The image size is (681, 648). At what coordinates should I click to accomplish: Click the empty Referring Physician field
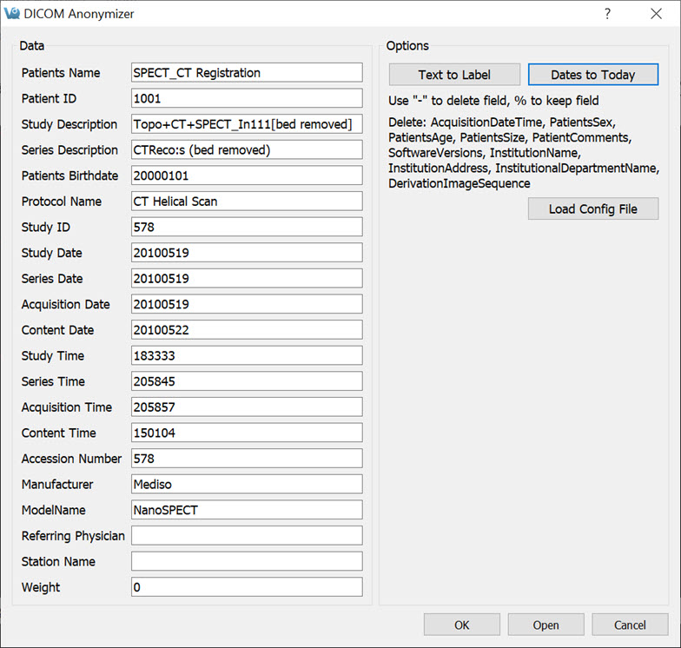pyautogui.click(x=247, y=536)
